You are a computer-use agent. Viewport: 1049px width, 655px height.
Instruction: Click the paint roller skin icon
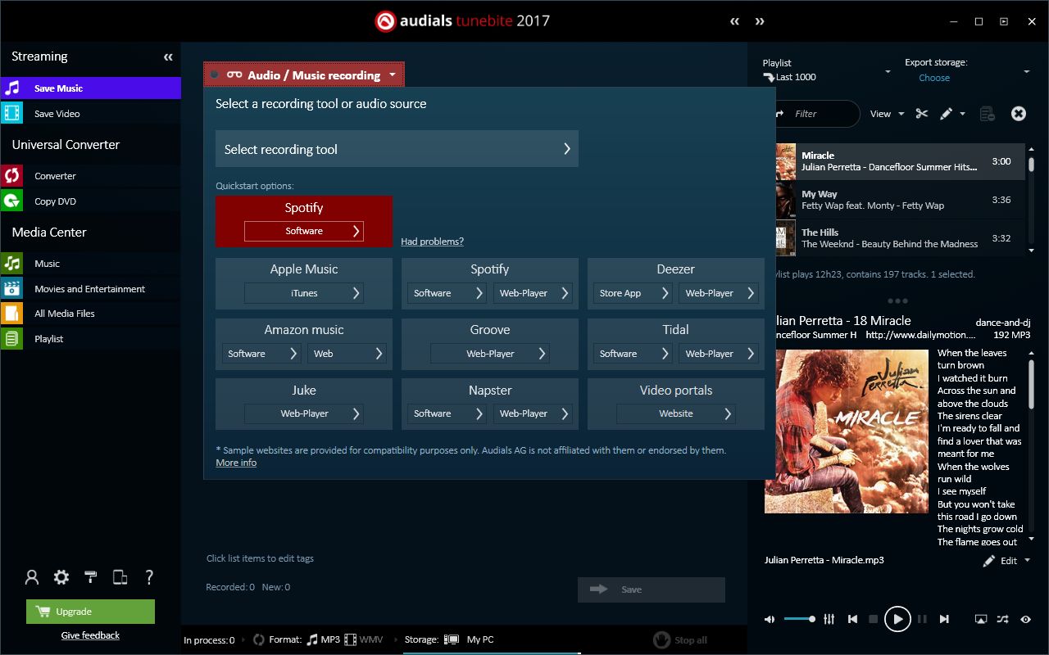point(91,577)
